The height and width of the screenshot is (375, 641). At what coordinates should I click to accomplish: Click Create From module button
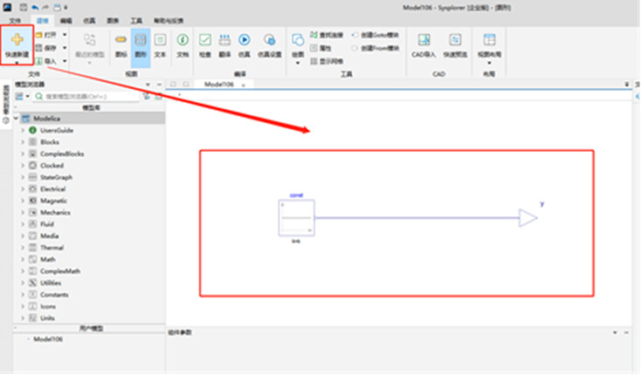point(376,48)
